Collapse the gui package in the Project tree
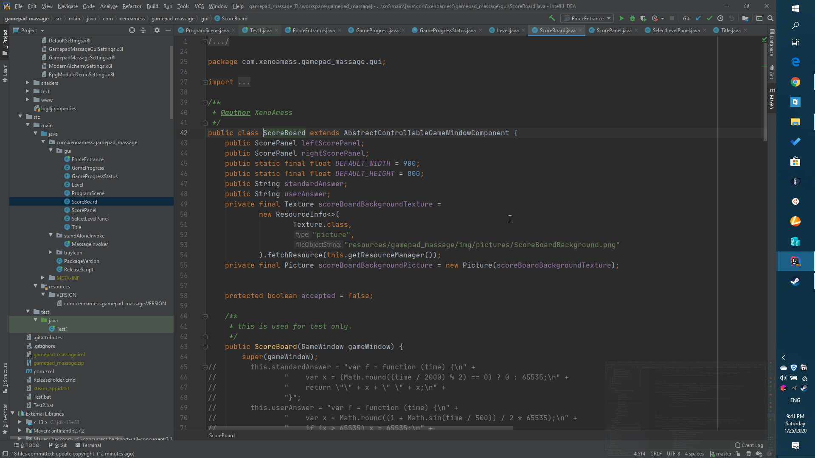The height and width of the screenshot is (458, 815). (50, 151)
